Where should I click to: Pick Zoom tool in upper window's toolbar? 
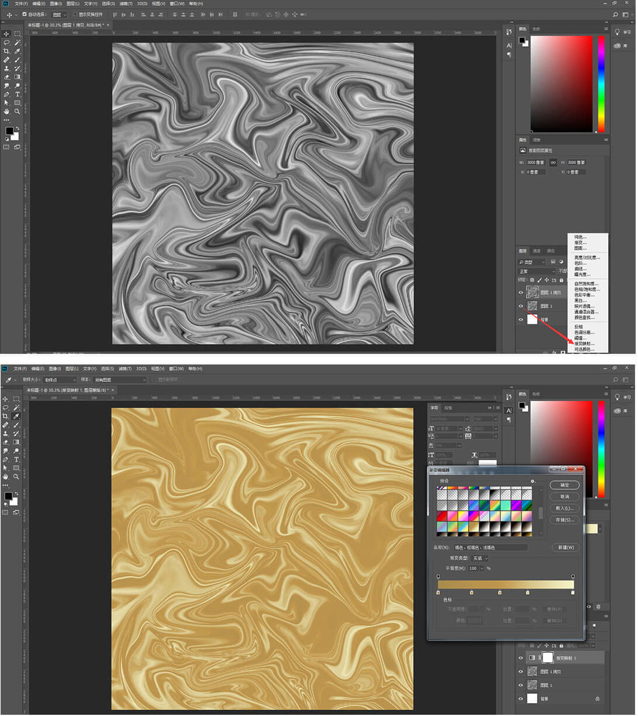coord(18,111)
